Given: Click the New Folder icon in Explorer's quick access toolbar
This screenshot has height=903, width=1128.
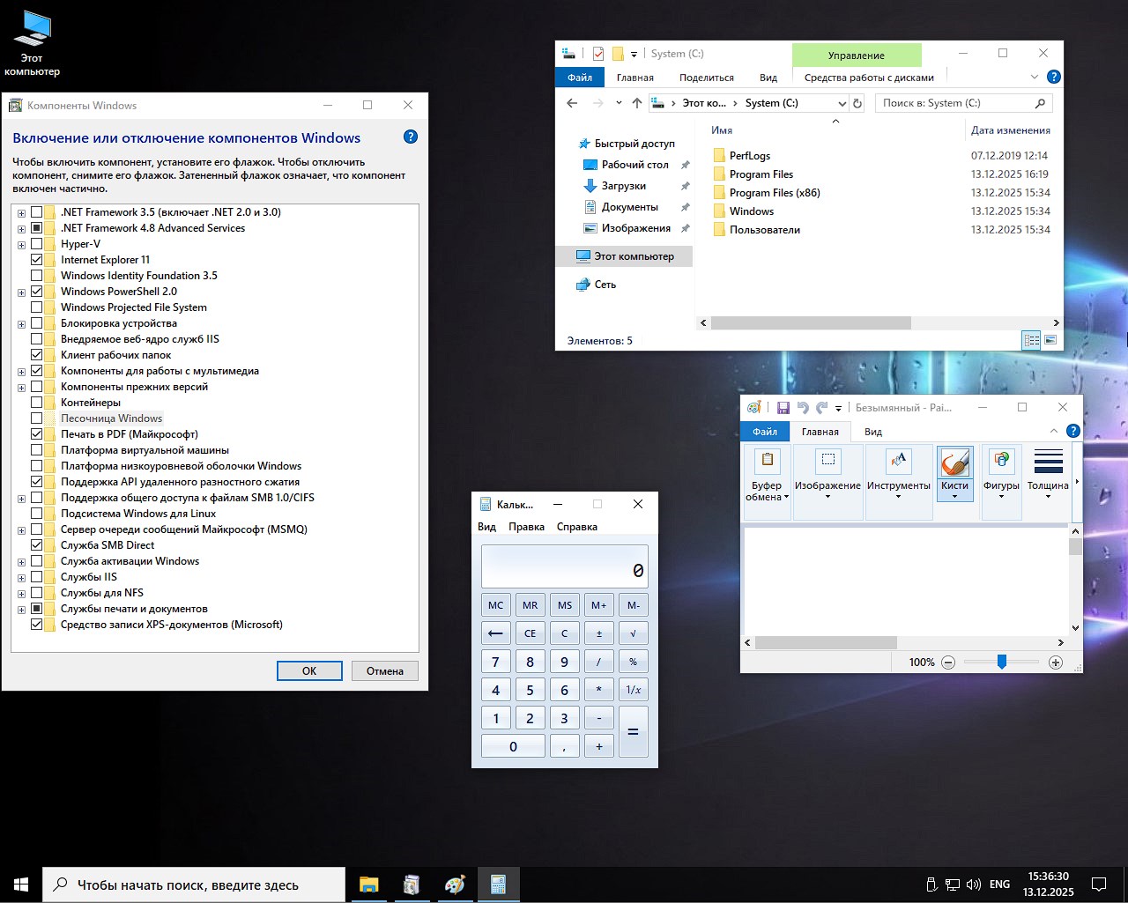Looking at the screenshot, I should coord(620,53).
